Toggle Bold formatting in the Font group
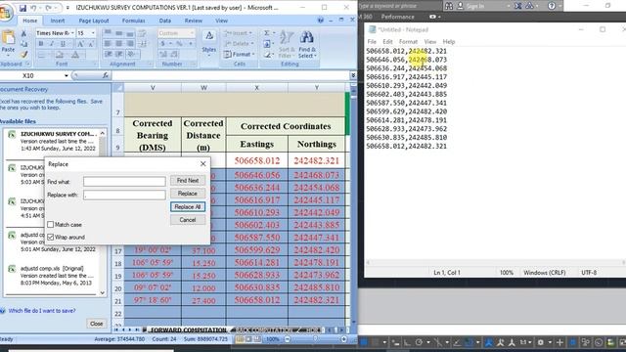Viewport: 626px width, 352px height. pyautogui.click(x=41, y=44)
